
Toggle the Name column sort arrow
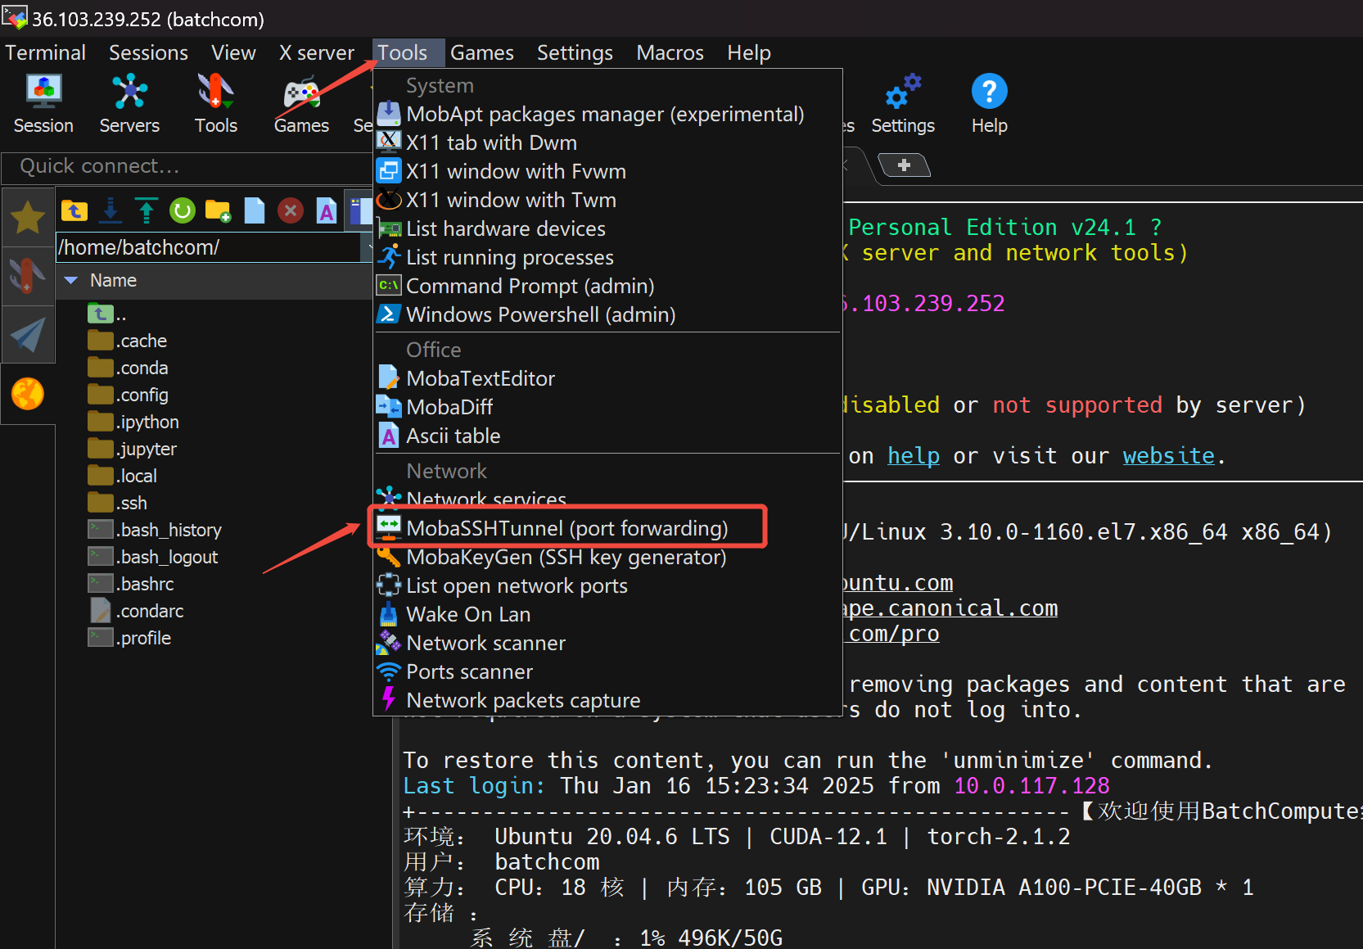pos(71,281)
